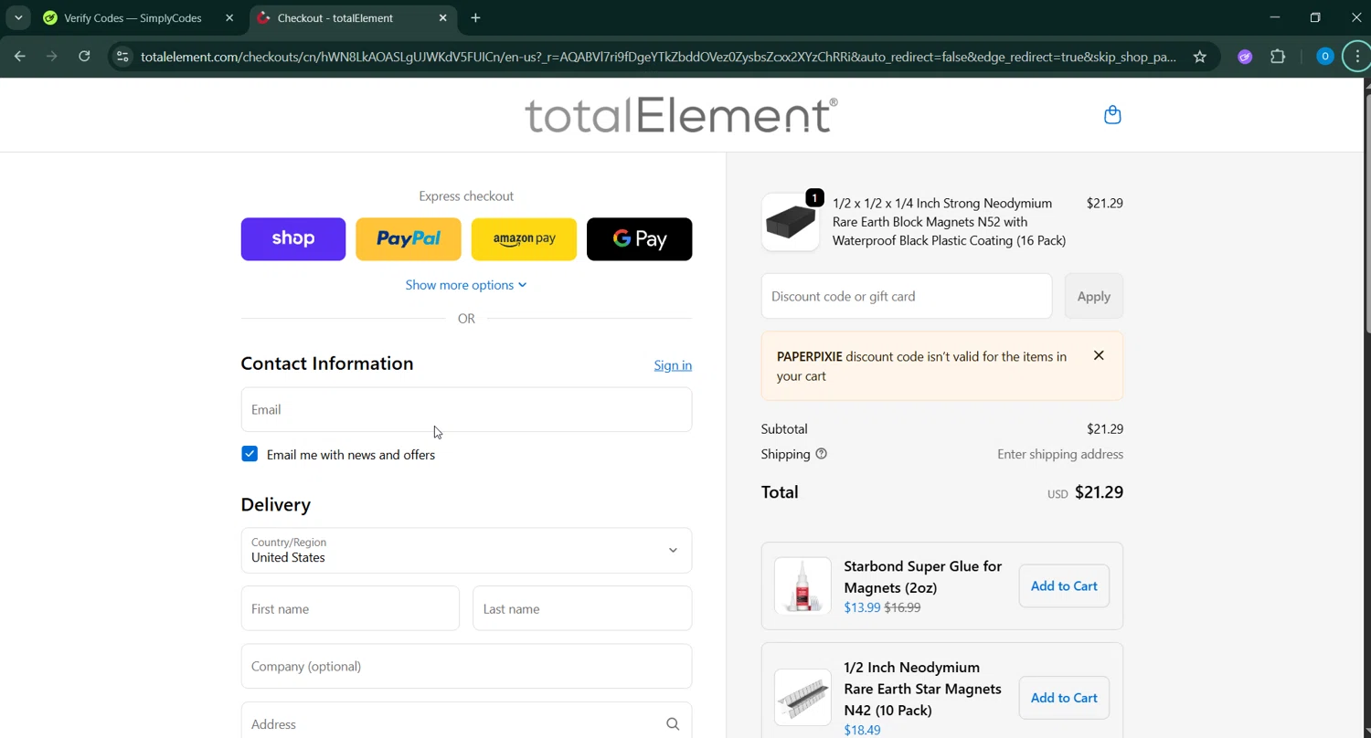Add Neodymium Star Magnets to cart
Viewport: 1371px width, 738px height.
pyautogui.click(x=1064, y=698)
